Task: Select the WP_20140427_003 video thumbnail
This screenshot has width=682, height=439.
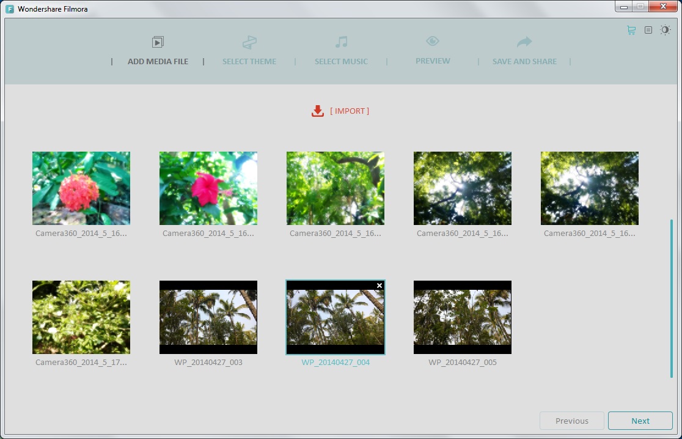Action: coord(208,317)
